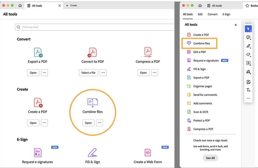
Task: Select the fountain pen sign tool
Action: coord(248,72)
